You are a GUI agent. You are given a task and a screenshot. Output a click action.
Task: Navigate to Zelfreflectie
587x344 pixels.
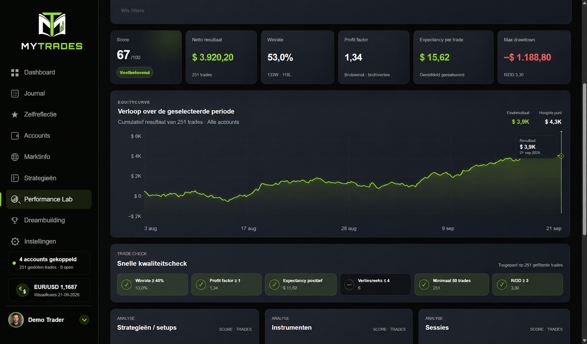pos(49,115)
